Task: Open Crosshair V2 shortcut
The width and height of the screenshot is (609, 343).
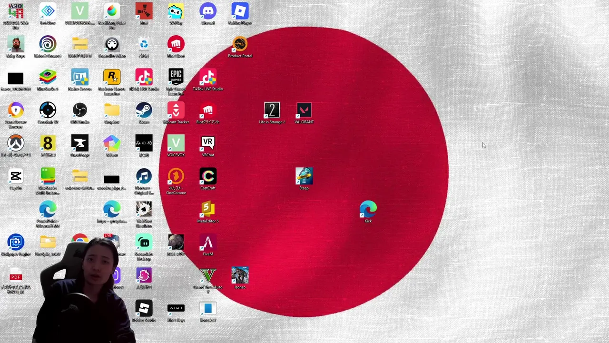Action: coord(48,111)
